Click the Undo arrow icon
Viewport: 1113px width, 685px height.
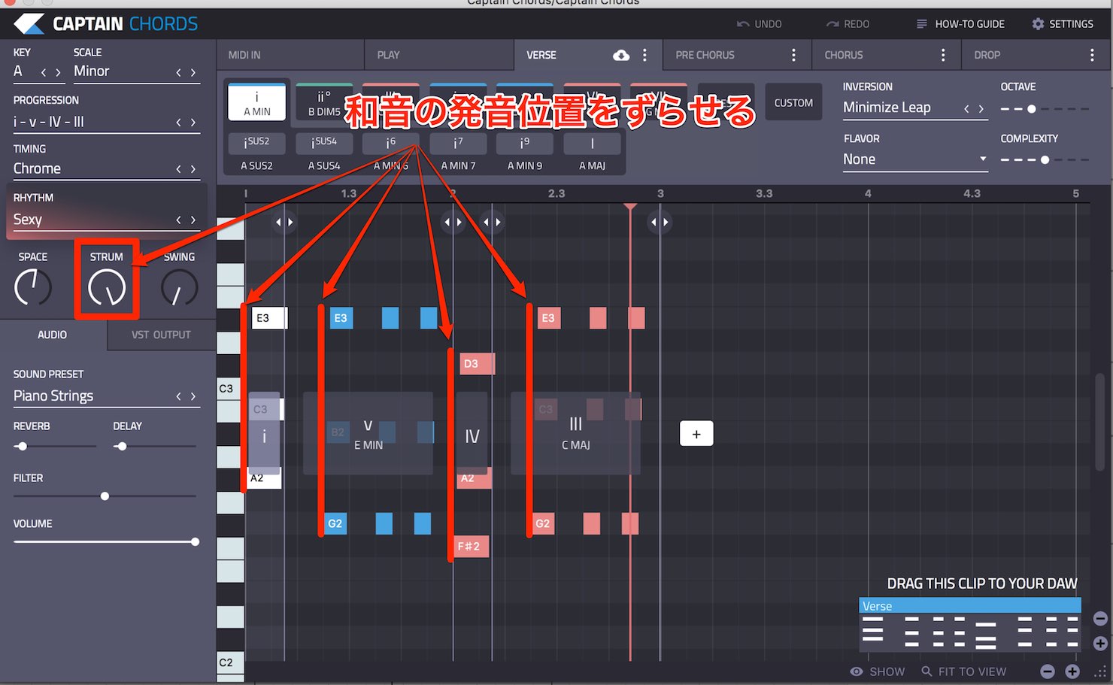[743, 24]
